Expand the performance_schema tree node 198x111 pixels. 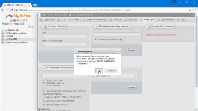2,42
